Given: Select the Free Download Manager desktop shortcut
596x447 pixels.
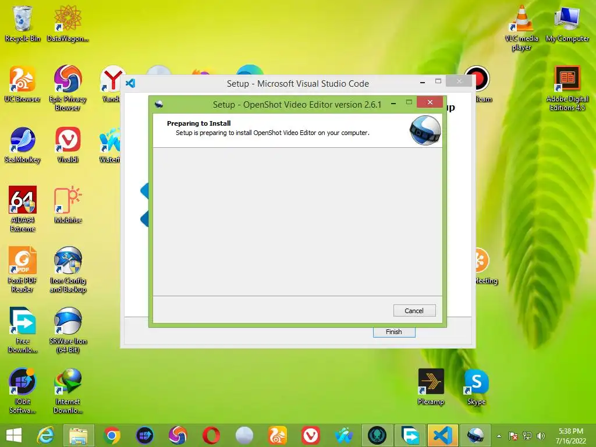Looking at the screenshot, I should click(23, 330).
